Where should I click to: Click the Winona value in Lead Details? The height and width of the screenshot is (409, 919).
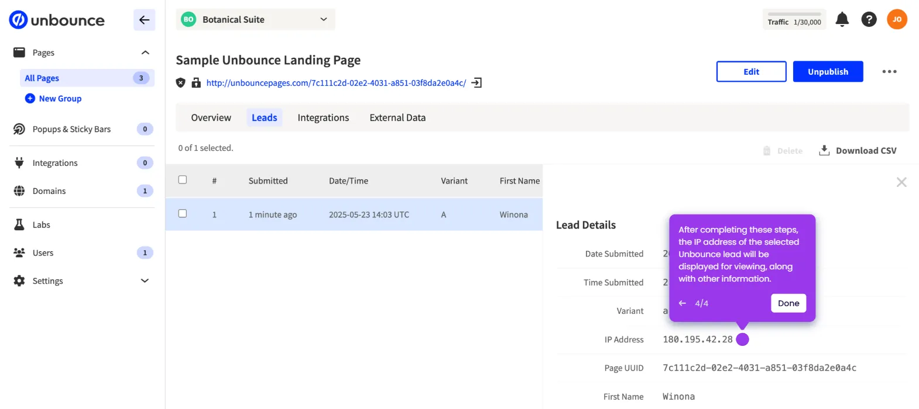[678, 396]
